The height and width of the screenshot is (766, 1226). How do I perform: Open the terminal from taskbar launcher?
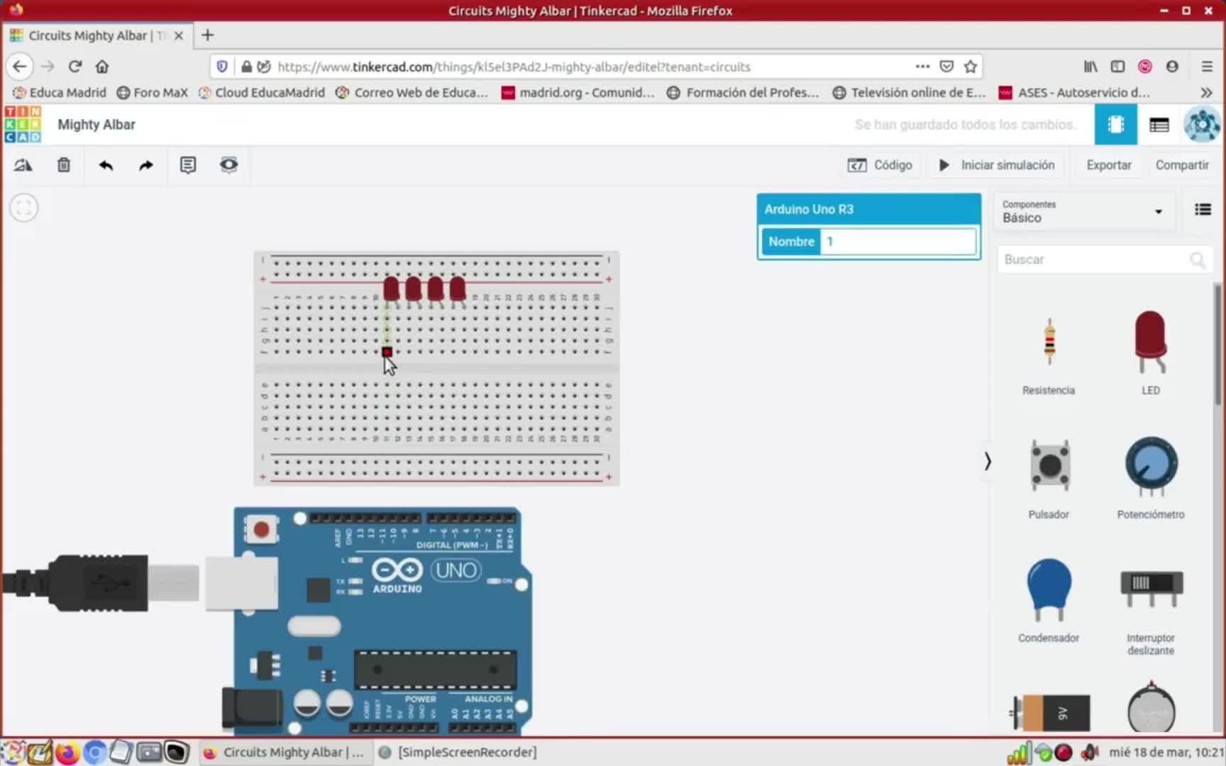coord(177,753)
